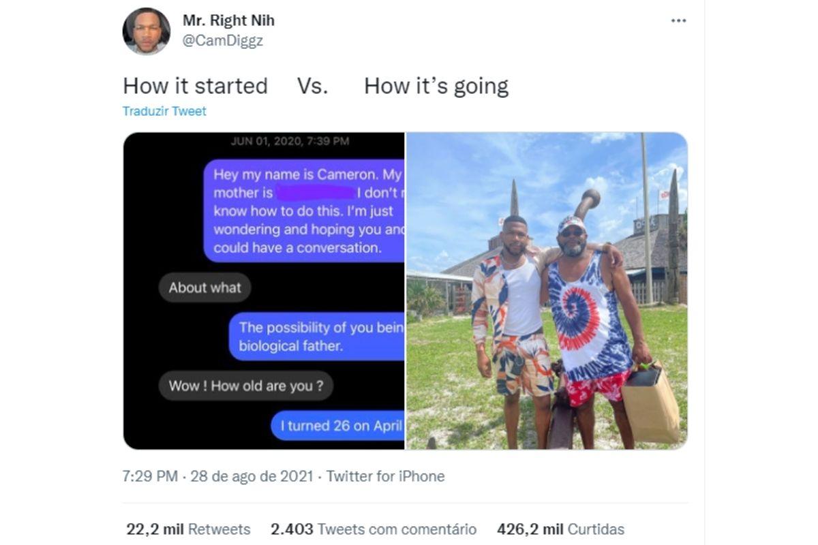The width and height of the screenshot is (818, 545).
Task: Click the tweet text How it started
Action: pos(195,86)
